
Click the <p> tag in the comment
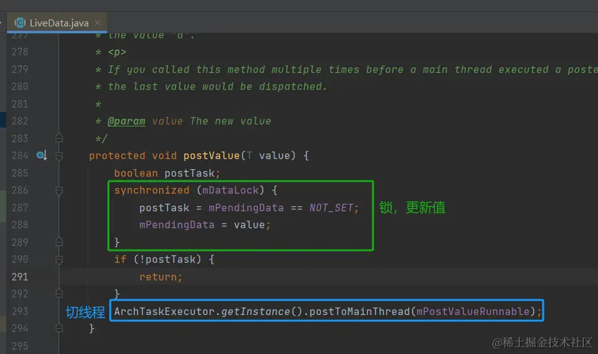tap(117, 52)
